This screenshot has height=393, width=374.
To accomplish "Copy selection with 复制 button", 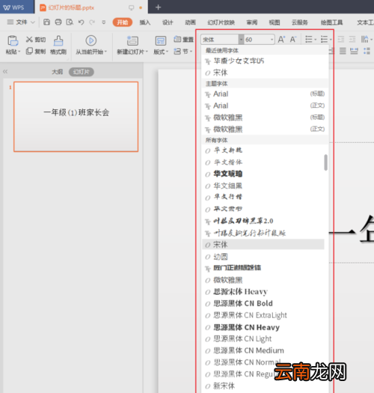I will pos(36,52).
